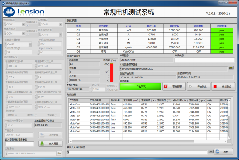Click the 参数下限 column header
Image resolution: width=239 pixels, height=160 pixels.
(152, 26)
